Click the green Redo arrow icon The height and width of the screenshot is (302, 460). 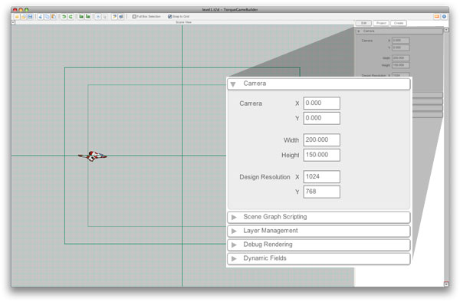tap(71, 17)
